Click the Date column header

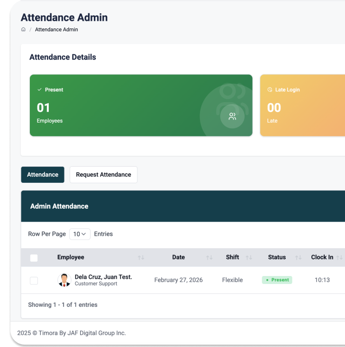tap(179, 257)
